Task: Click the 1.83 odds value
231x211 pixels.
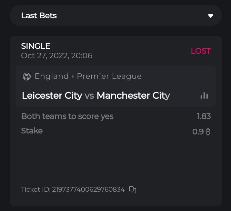Action: point(204,116)
